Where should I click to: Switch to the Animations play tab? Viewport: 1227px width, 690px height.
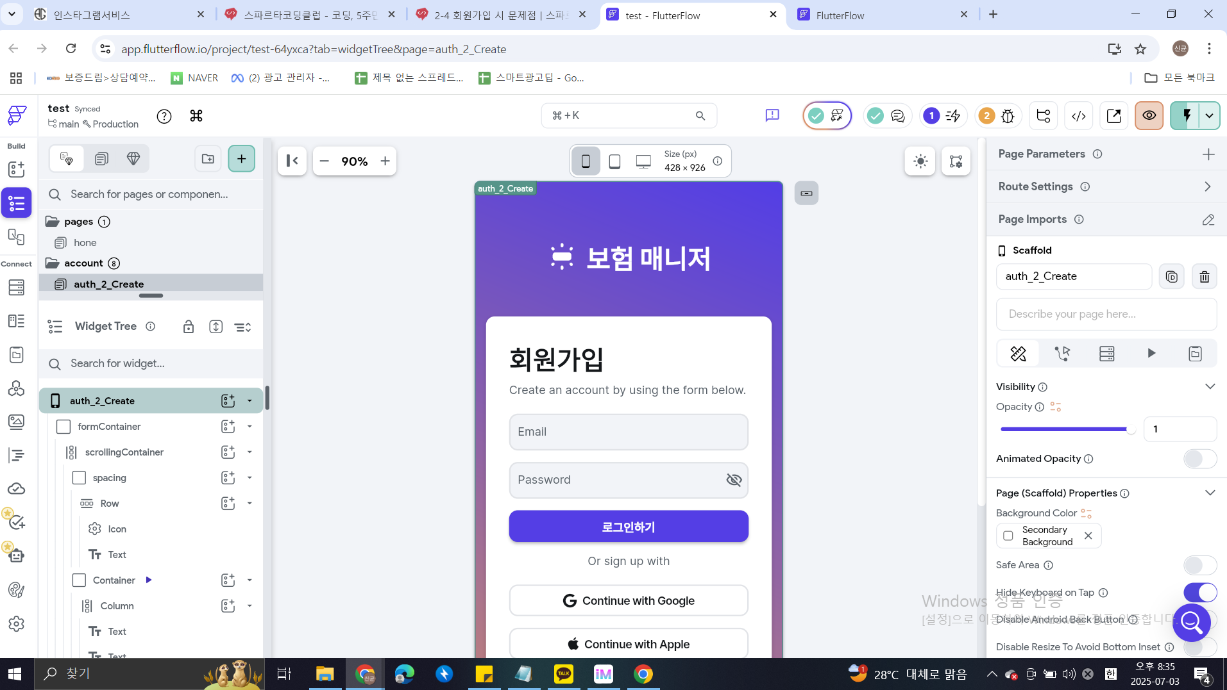click(x=1151, y=354)
